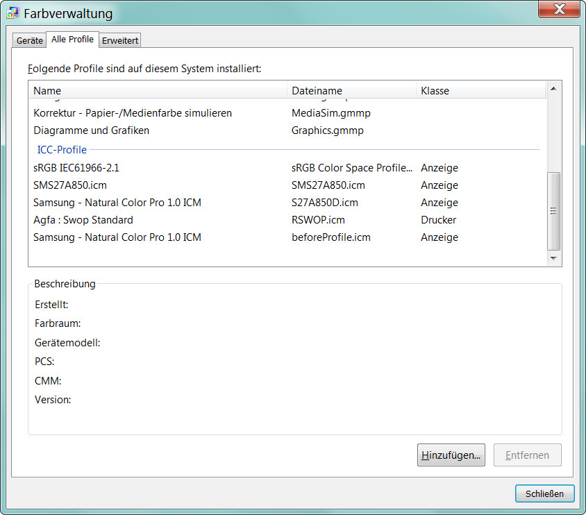Select Samsung profile with S27A850D.icm file
Viewport: 586px width, 515px height.
[117, 203]
